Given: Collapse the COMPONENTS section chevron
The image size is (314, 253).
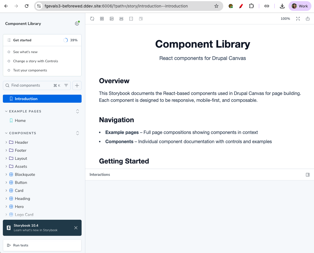Looking at the screenshot, I should (x=6, y=133).
